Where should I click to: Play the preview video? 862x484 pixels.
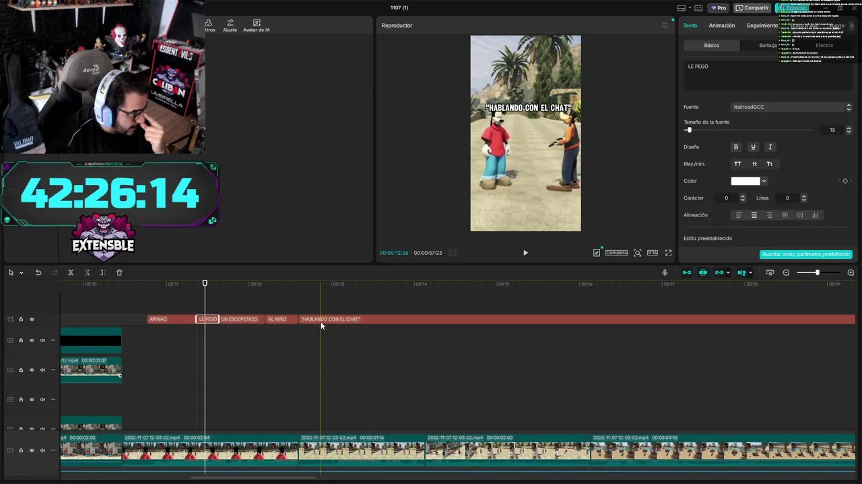(525, 253)
